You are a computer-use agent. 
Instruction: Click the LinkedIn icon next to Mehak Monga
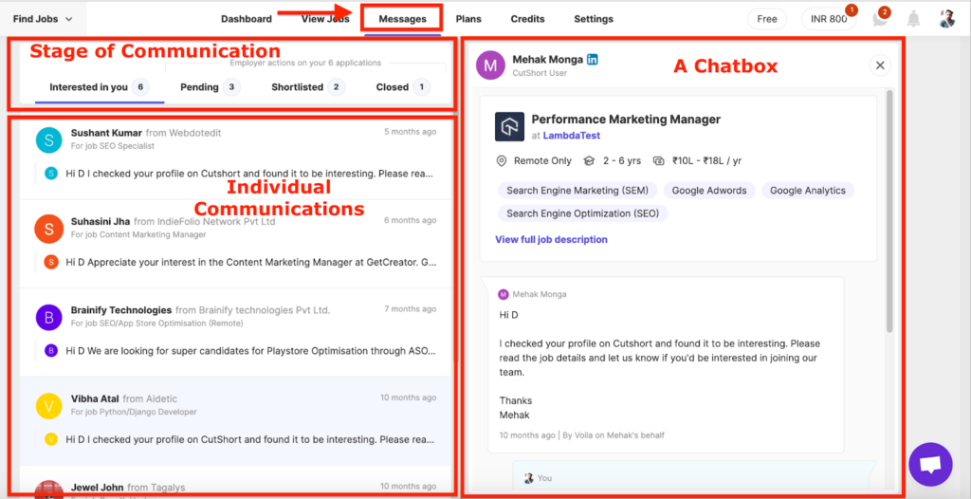(593, 60)
